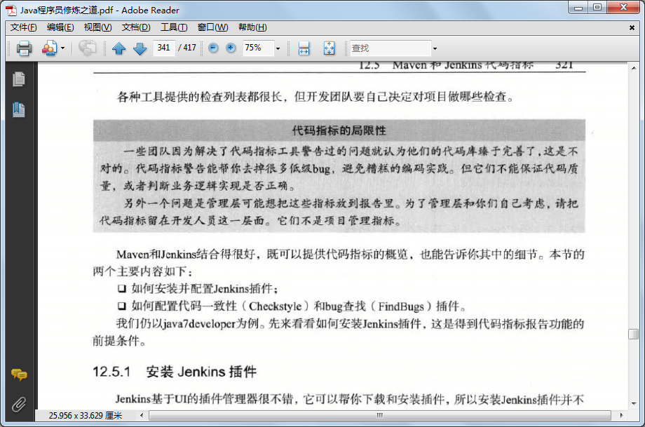This screenshot has width=645, height=427.
Task: Open the zoom level dropdown arrow
Action: pyautogui.click(x=278, y=48)
